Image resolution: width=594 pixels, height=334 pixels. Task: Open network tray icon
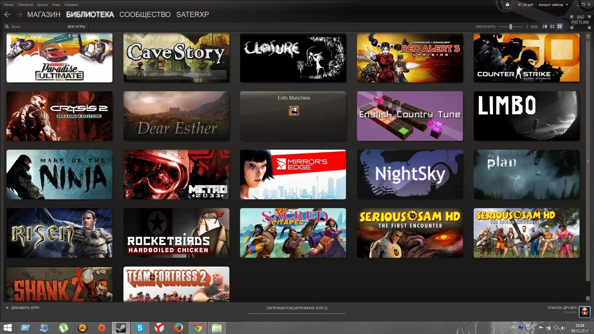tap(556, 328)
